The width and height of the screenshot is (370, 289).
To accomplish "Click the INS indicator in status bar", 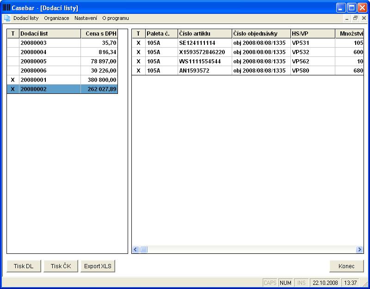I will (x=302, y=283).
